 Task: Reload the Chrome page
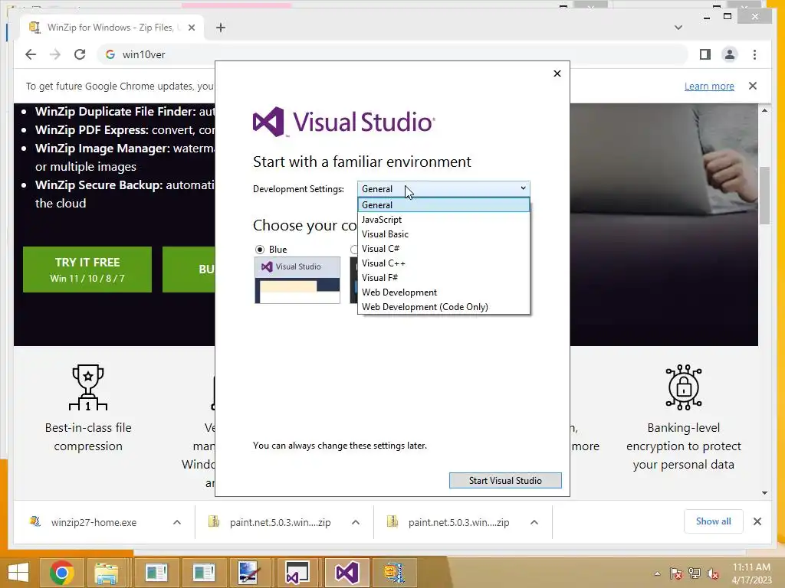(x=80, y=54)
